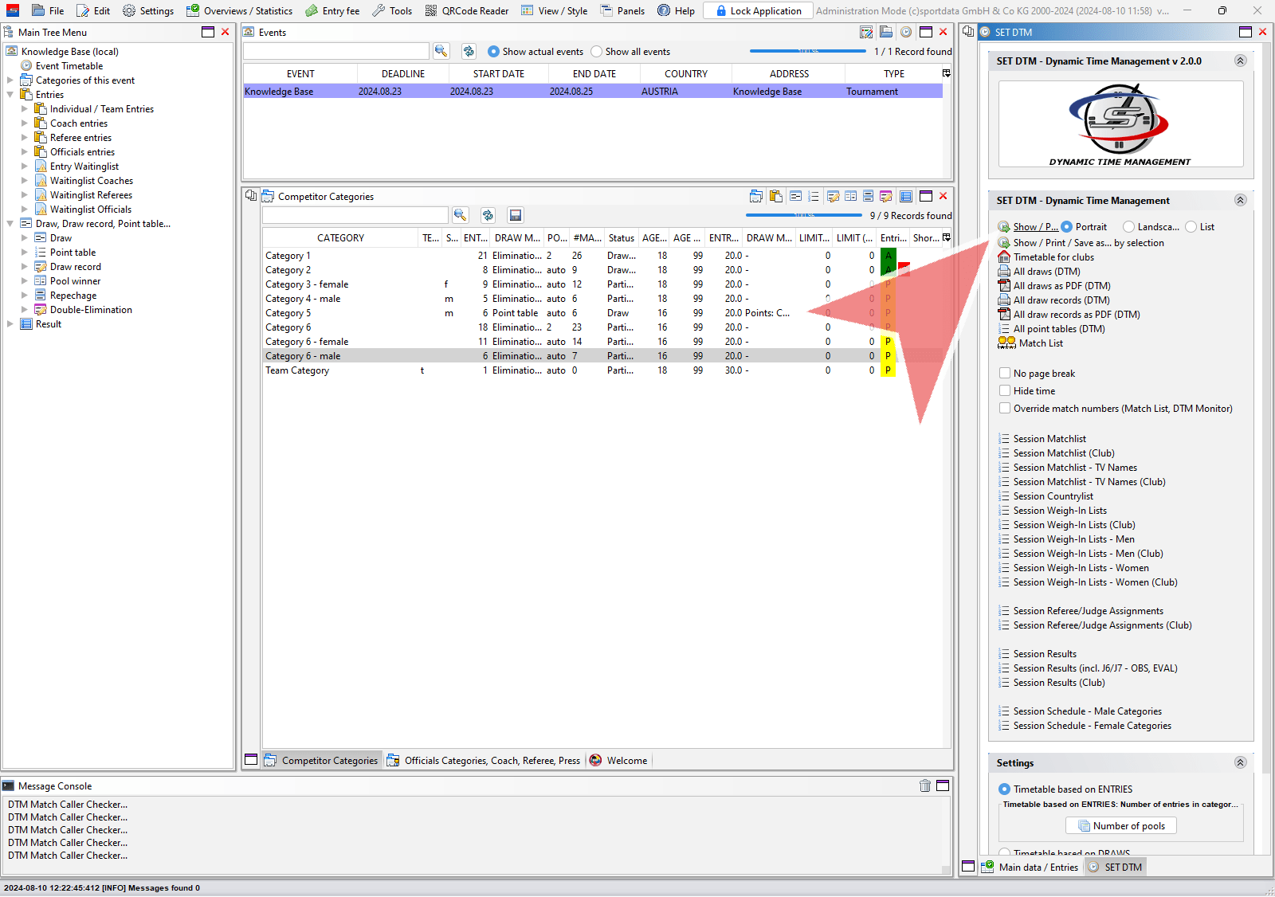Click the Lock Application button
Viewport: 1275px width, 897px height.
[758, 10]
